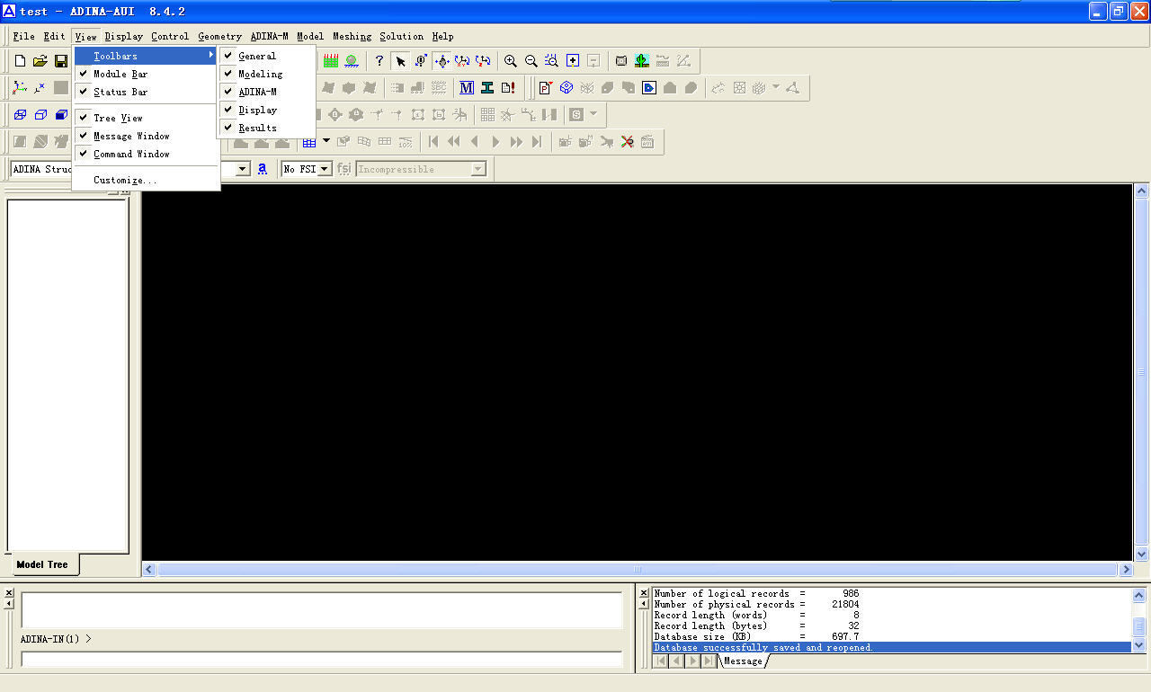The height and width of the screenshot is (692, 1151).
Task: Click the blue-framed sheet icon
Action: pyautogui.click(x=649, y=87)
